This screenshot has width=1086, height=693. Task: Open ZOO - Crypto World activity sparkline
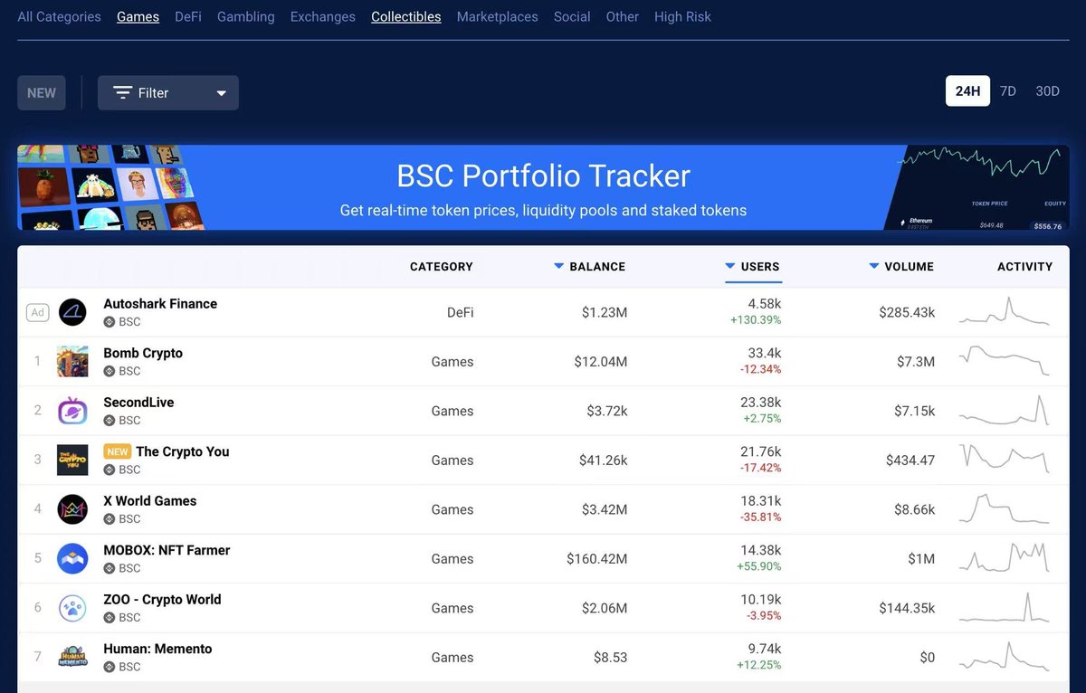coord(1005,607)
